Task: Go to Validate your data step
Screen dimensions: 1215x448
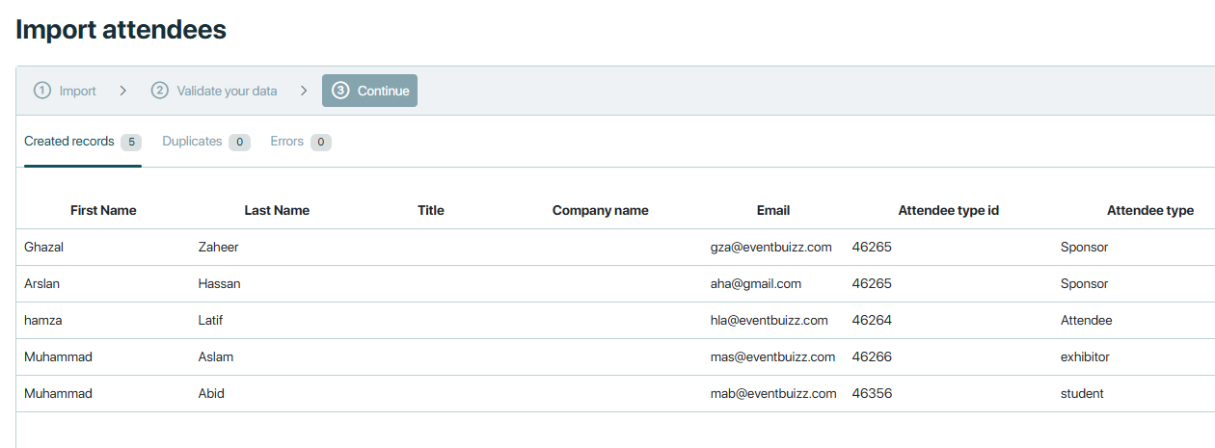Action: (x=227, y=91)
